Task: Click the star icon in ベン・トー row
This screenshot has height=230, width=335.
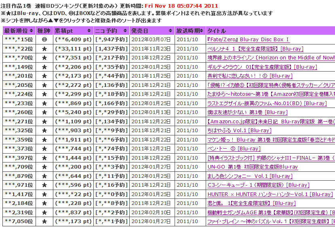Action: (44, 149)
